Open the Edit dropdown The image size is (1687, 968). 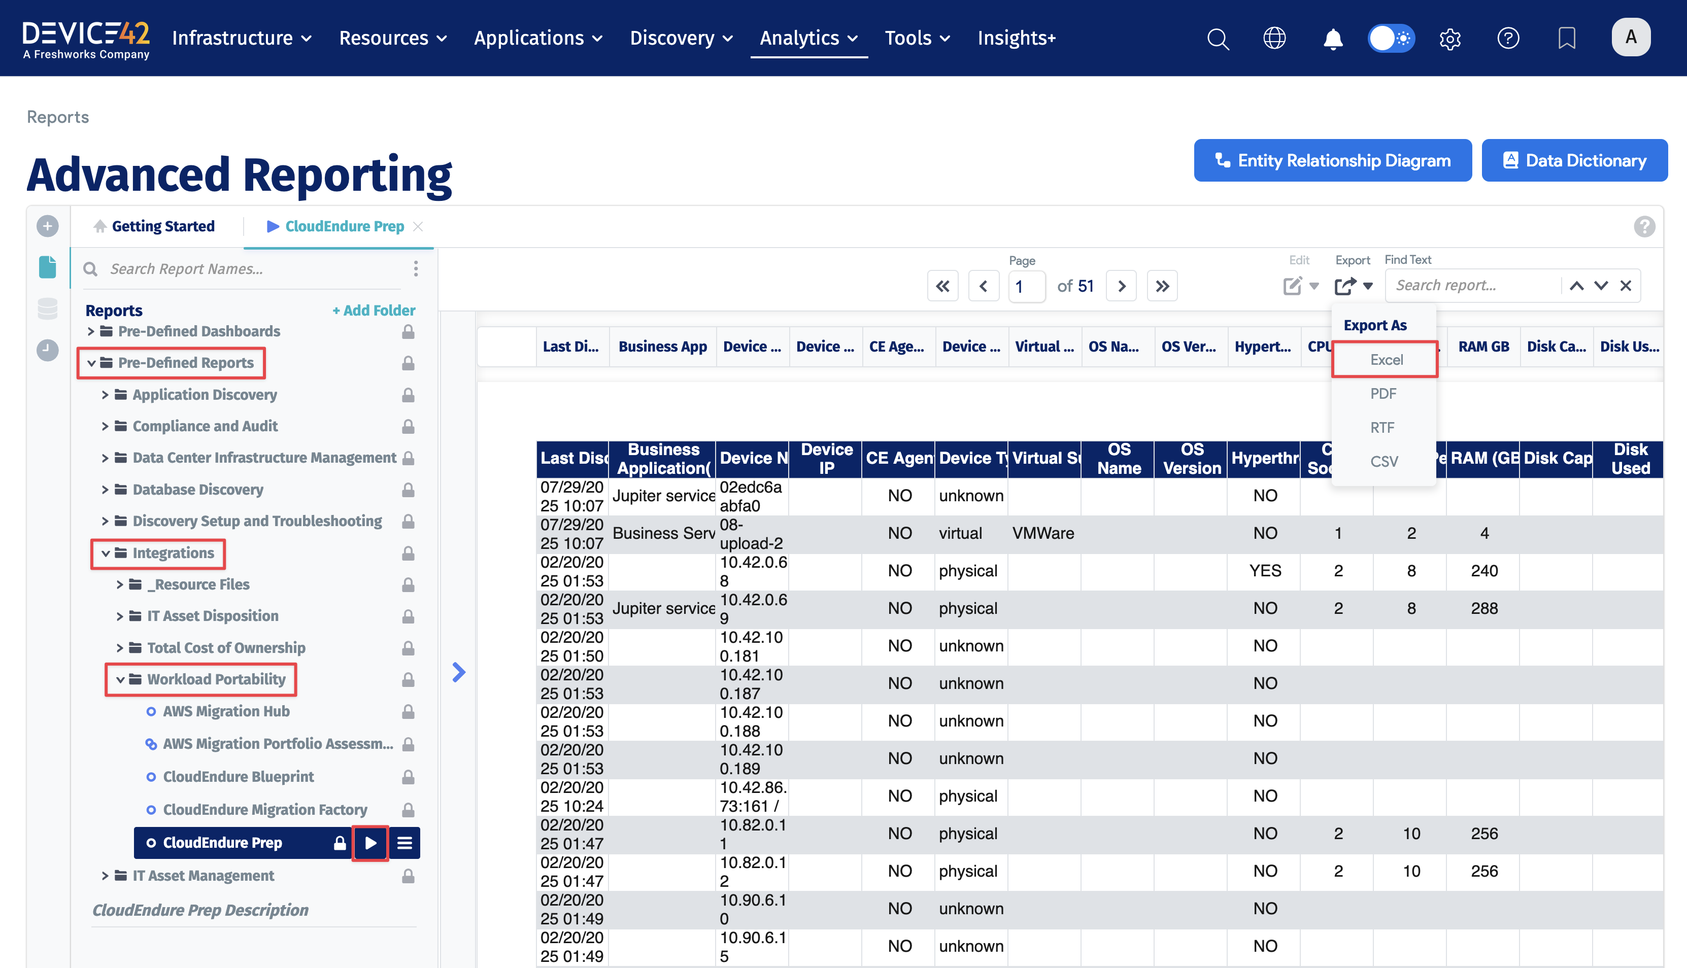click(1301, 286)
